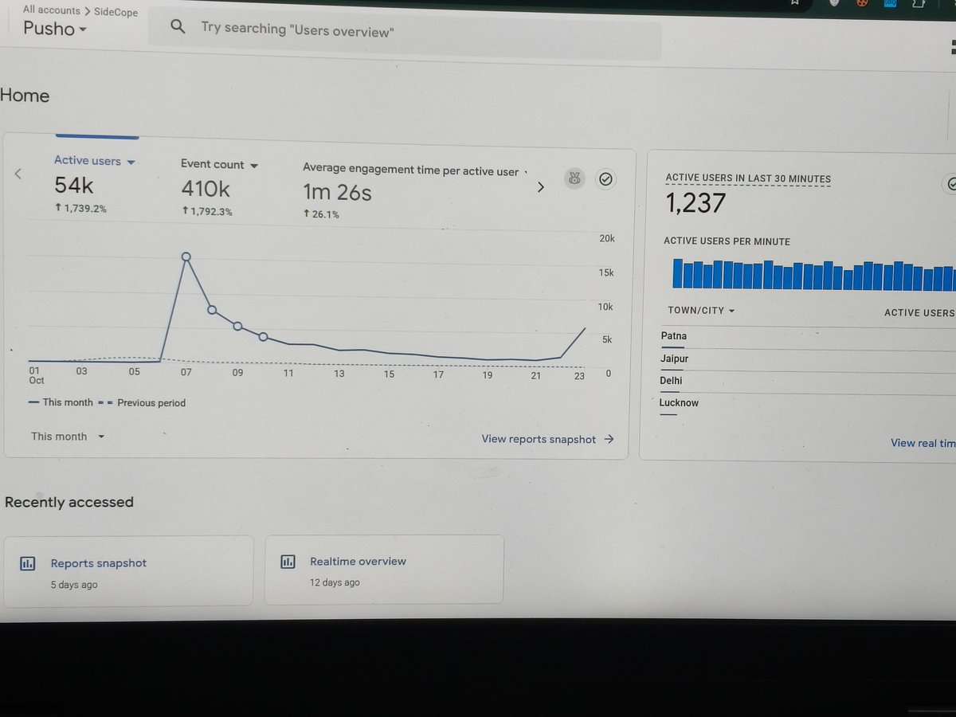
Task: Open the This month date range dropdown
Action: [x=68, y=437]
